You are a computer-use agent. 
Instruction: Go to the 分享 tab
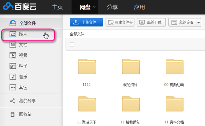112,7
